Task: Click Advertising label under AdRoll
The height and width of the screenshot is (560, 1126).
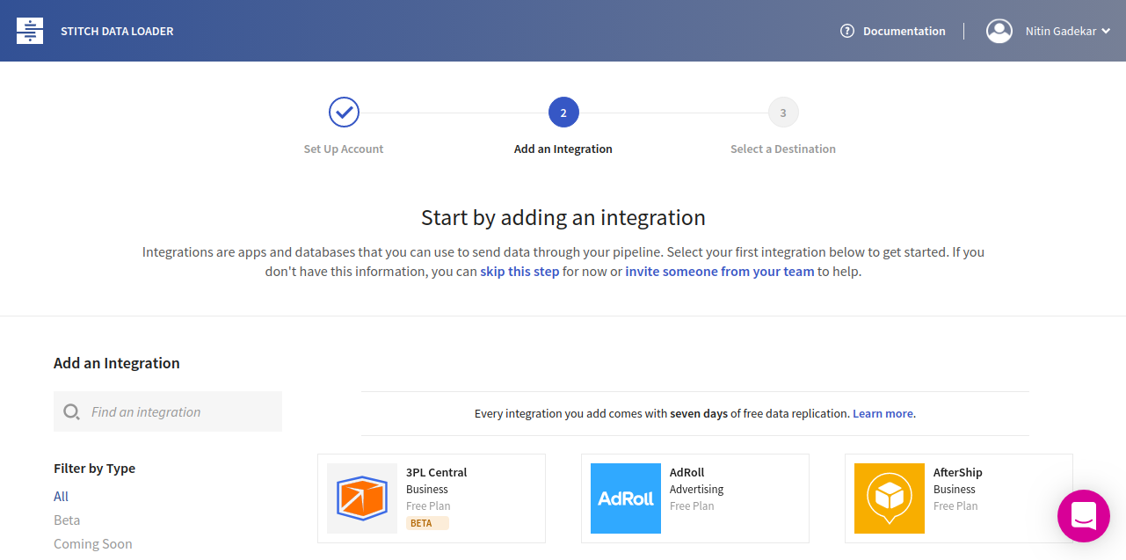Action: coord(697,490)
